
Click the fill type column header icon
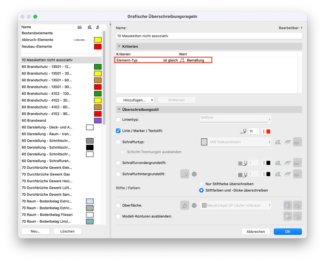[x=89, y=27]
